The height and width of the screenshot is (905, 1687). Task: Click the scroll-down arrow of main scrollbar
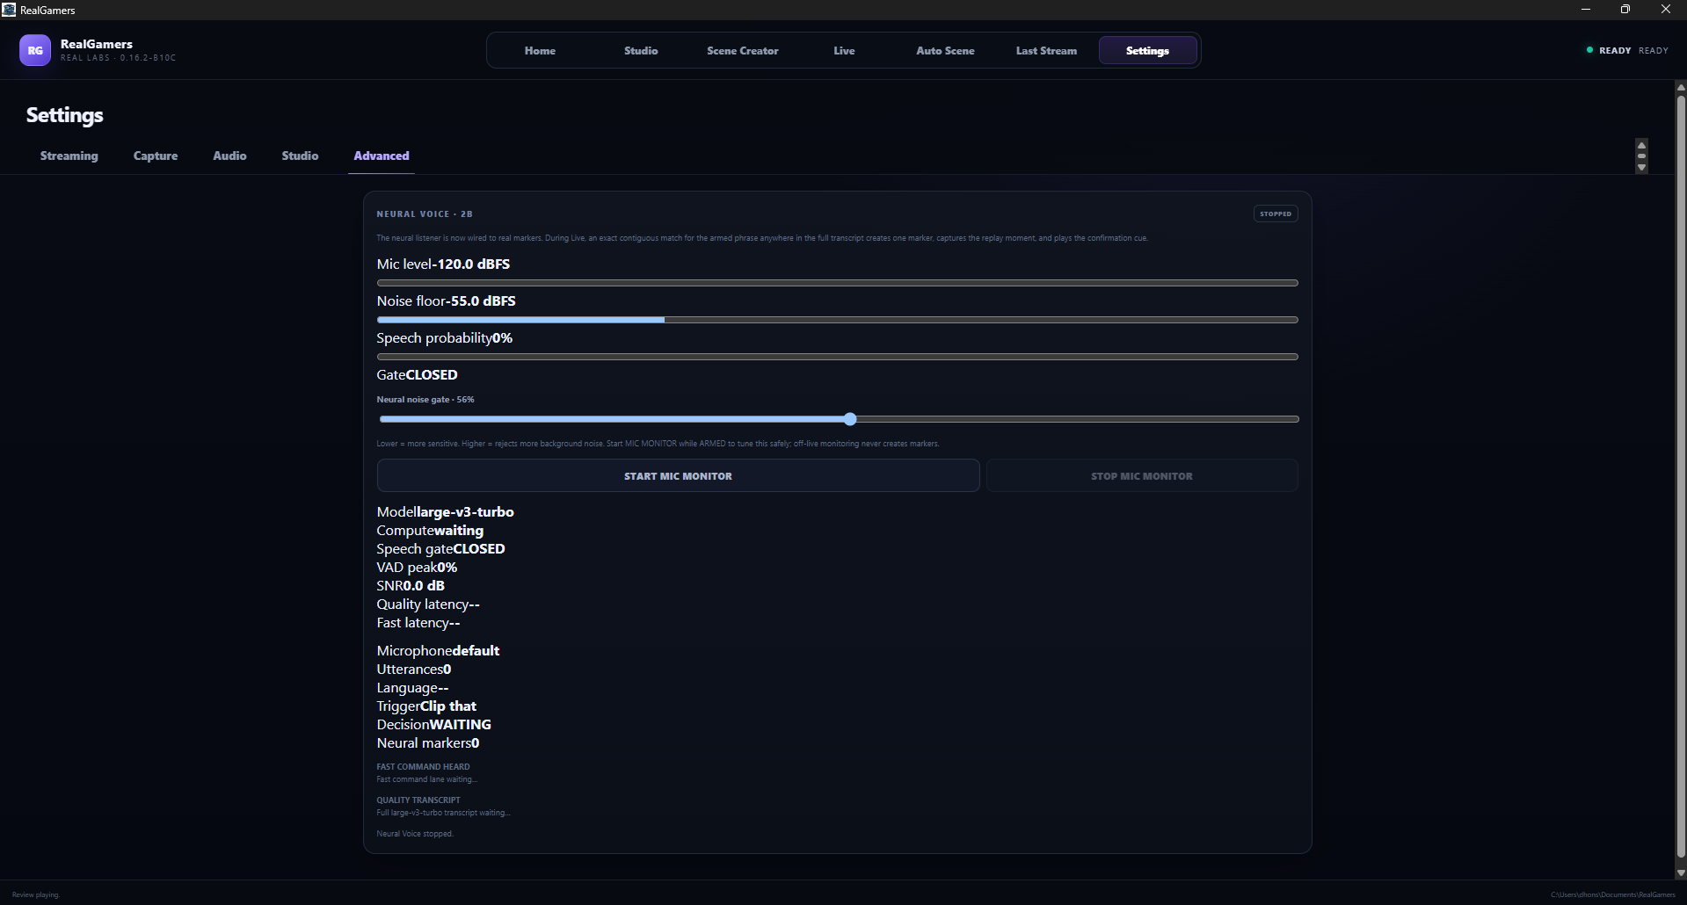[x=1681, y=872]
